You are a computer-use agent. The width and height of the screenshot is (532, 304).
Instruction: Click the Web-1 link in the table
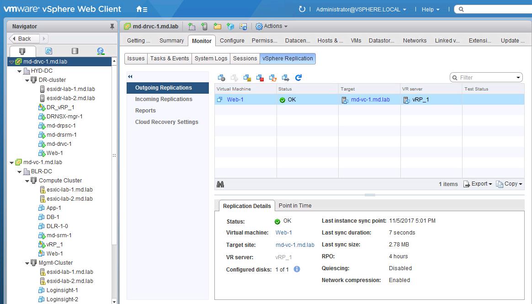pos(235,100)
